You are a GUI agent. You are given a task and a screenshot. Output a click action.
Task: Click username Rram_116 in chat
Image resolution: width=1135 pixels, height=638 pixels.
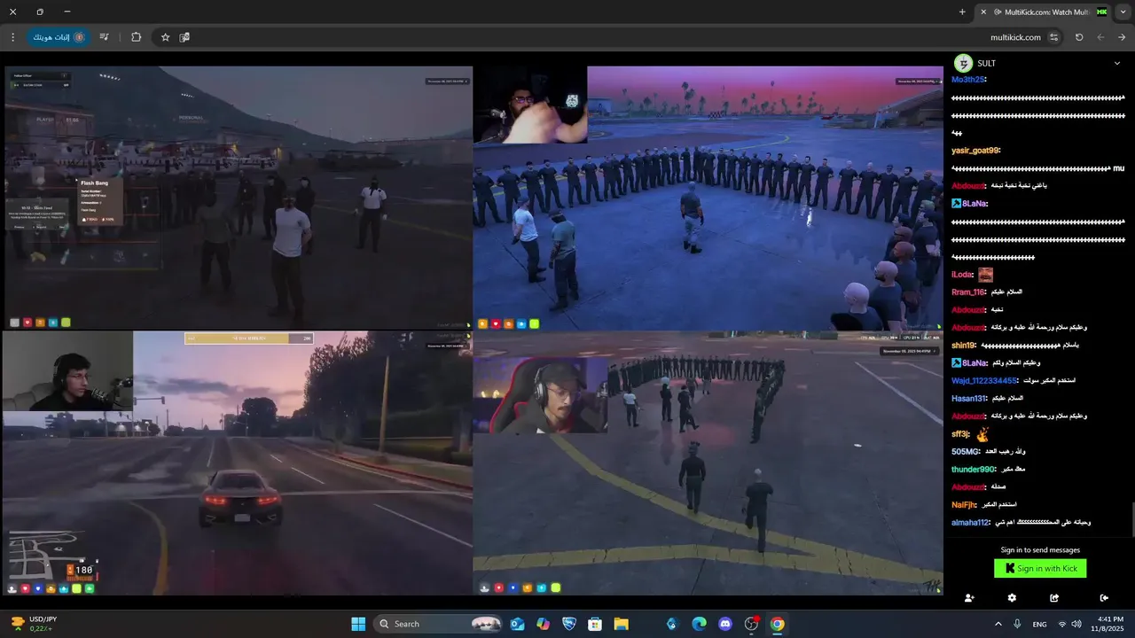(968, 292)
